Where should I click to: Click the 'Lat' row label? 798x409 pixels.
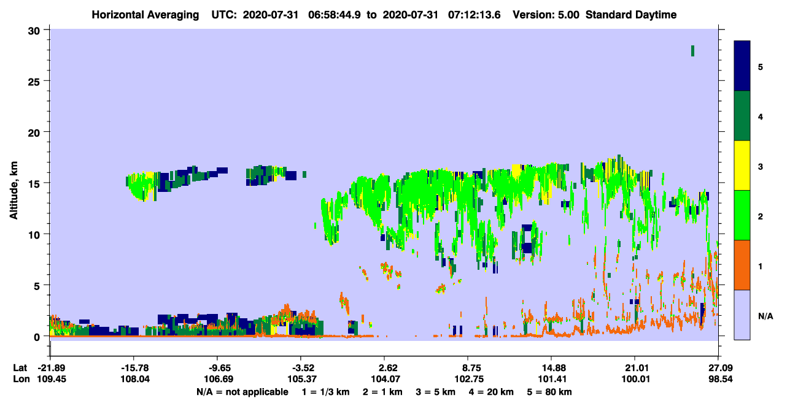pos(20,368)
